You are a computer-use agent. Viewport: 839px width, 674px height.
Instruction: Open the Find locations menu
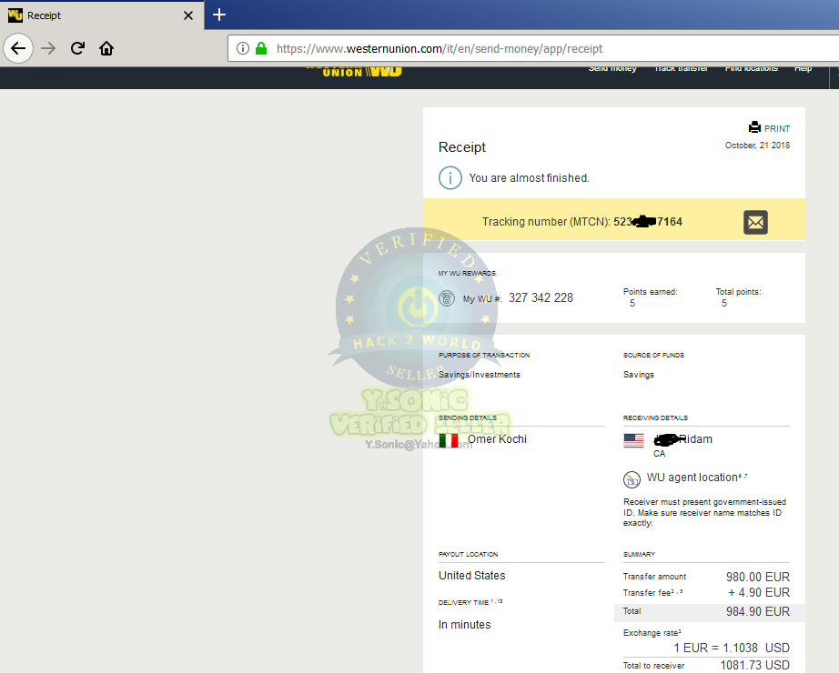pyautogui.click(x=752, y=68)
